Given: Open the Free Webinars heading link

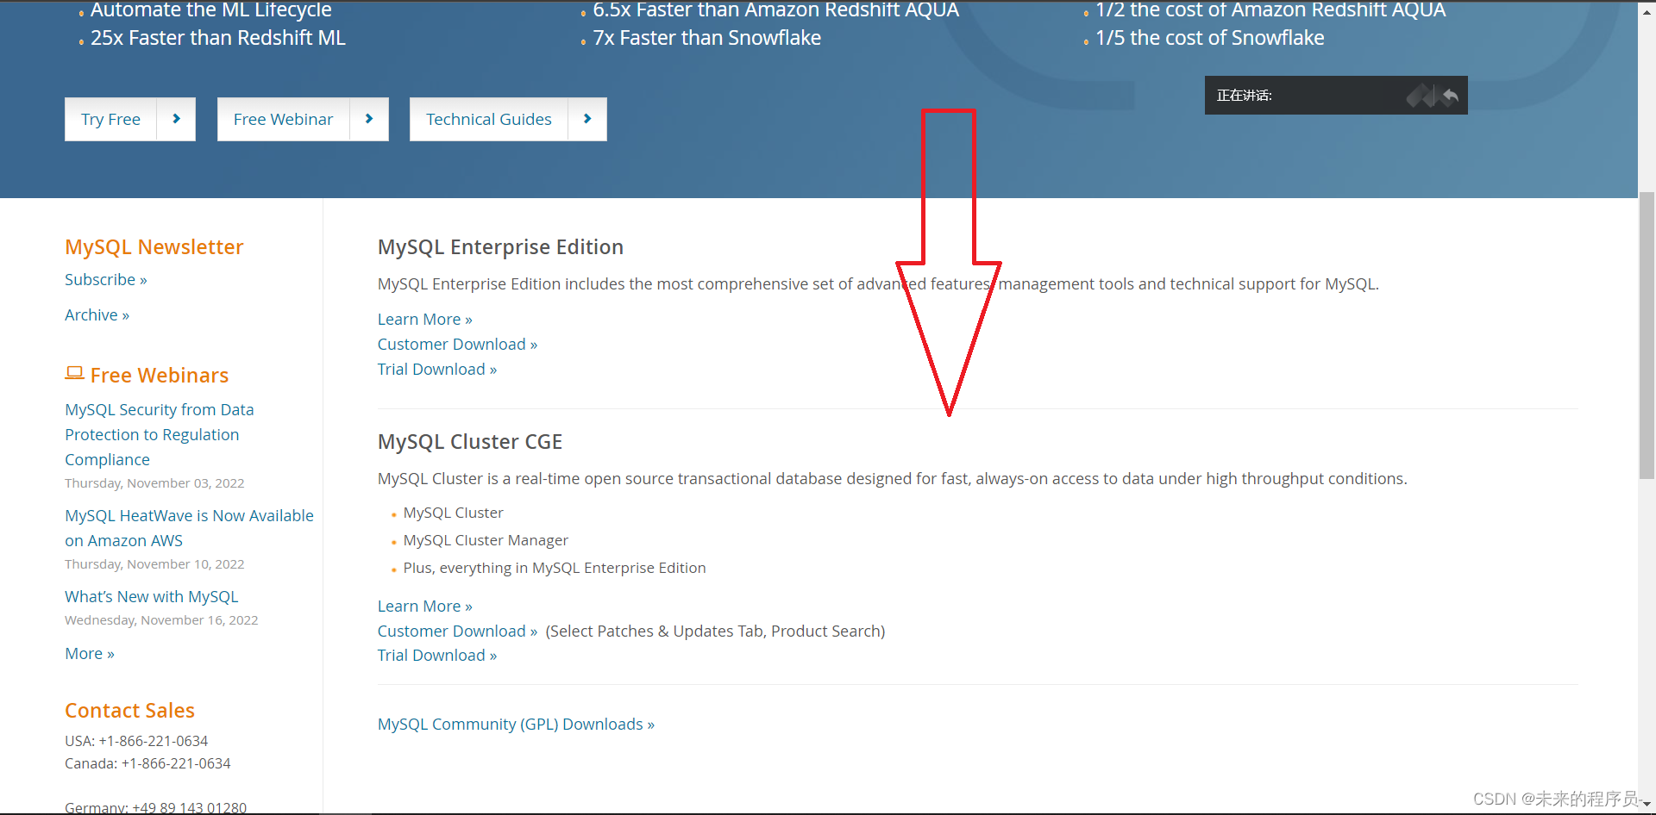Looking at the screenshot, I should click(x=160, y=376).
